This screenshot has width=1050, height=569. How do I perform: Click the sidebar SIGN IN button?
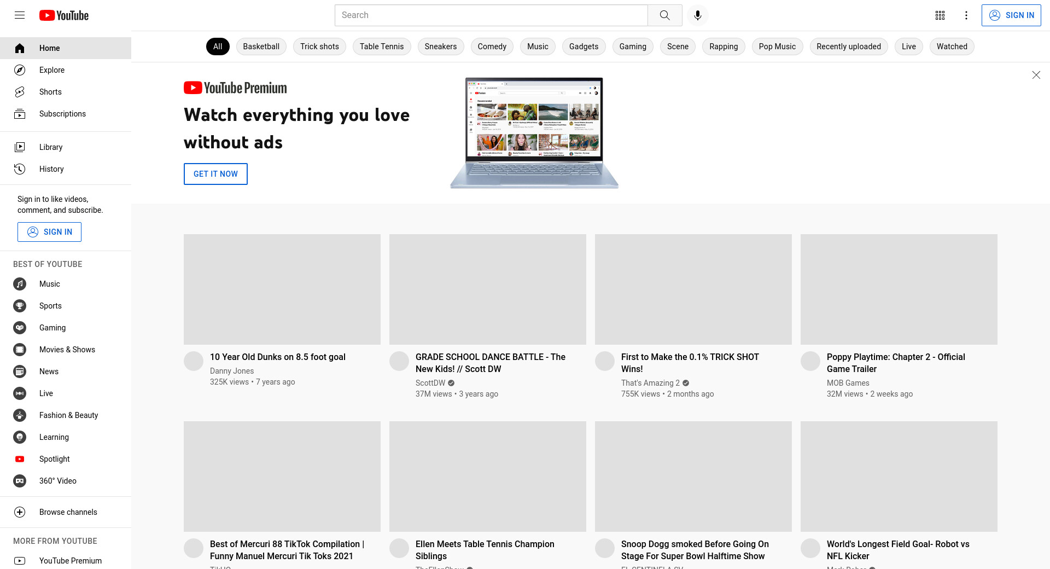(49, 232)
